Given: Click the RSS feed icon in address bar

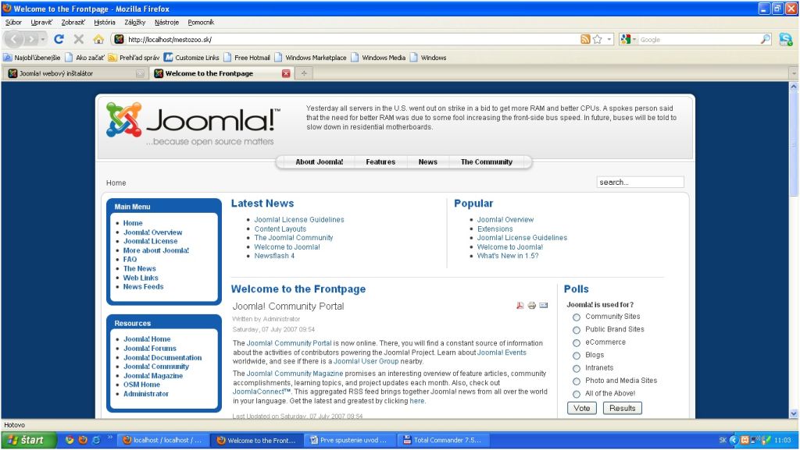Looking at the screenshot, I should tap(585, 39).
